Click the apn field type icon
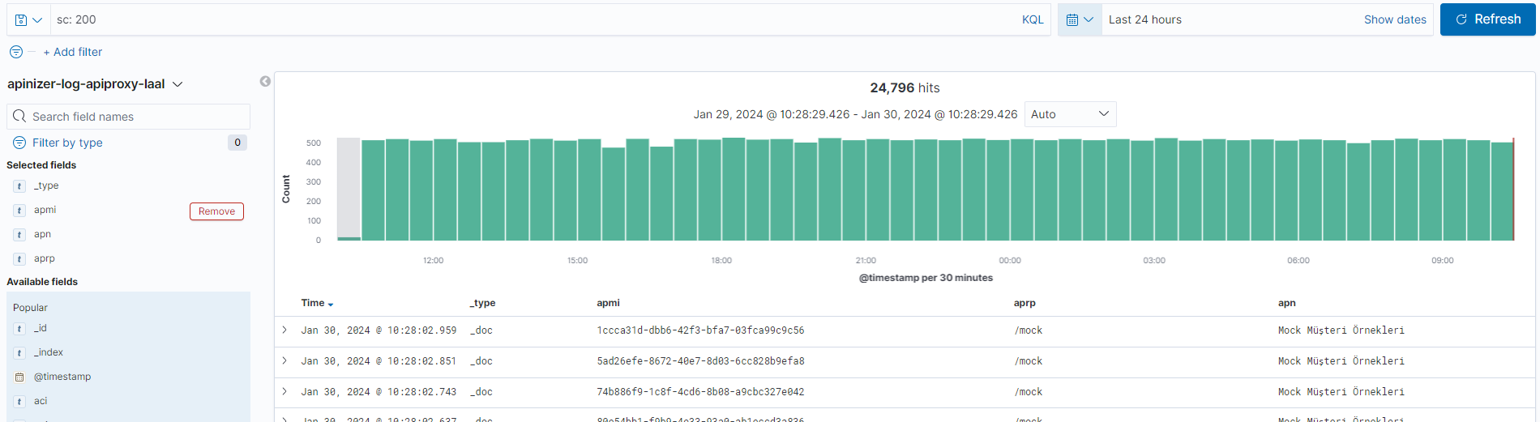The width and height of the screenshot is (1540, 422). point(19,235)
